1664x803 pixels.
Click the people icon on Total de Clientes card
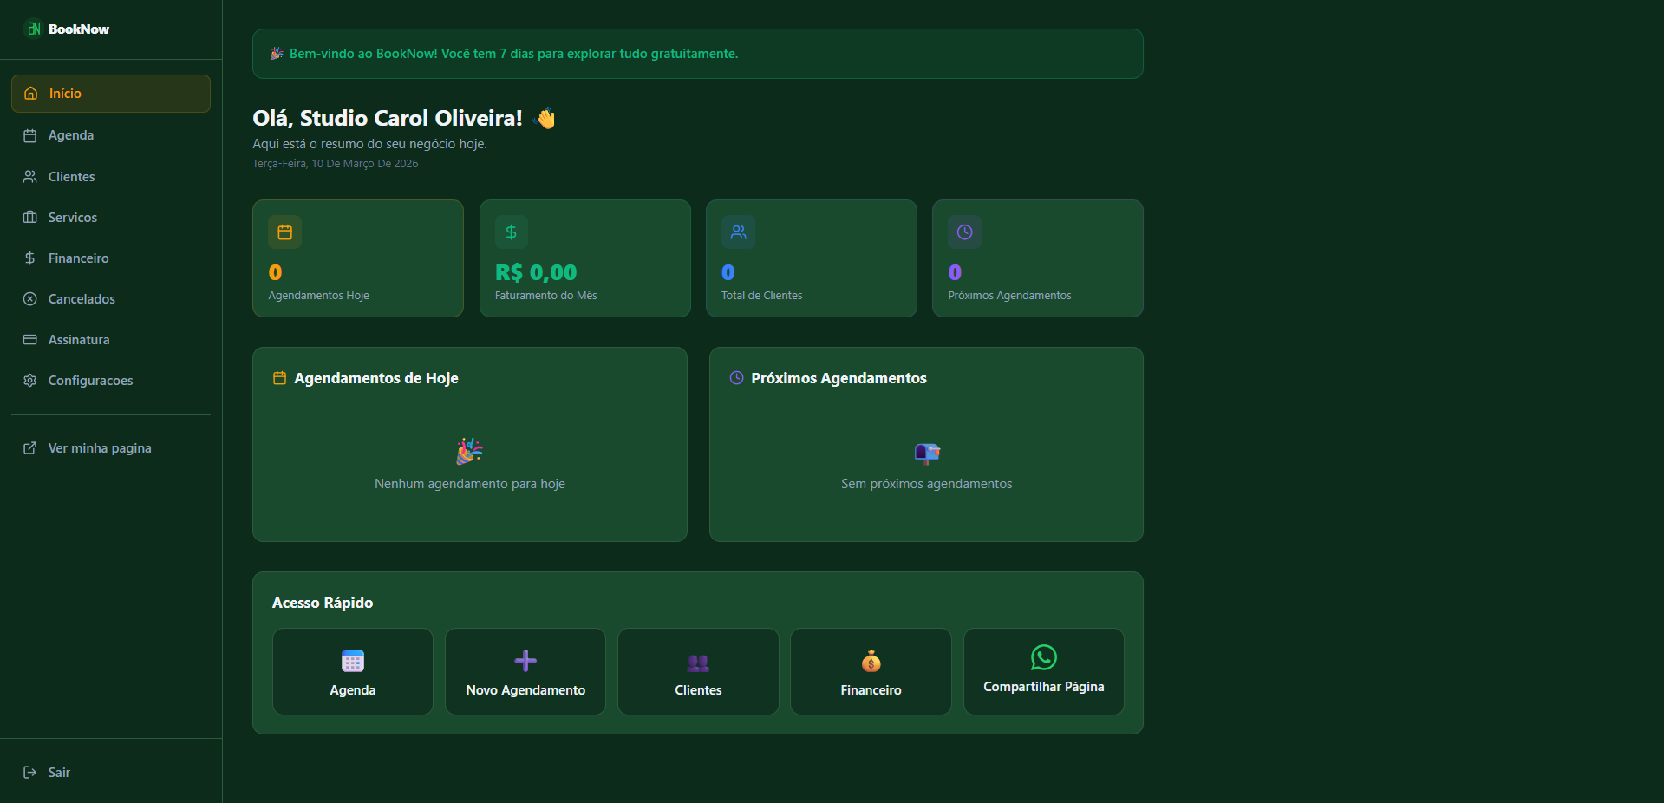click(738, 232)
